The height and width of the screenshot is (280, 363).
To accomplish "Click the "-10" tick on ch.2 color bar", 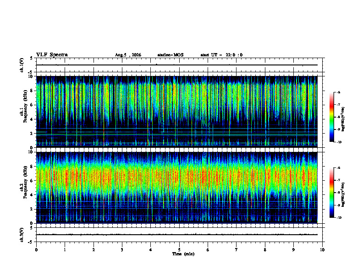I will [x=339, y=218].
